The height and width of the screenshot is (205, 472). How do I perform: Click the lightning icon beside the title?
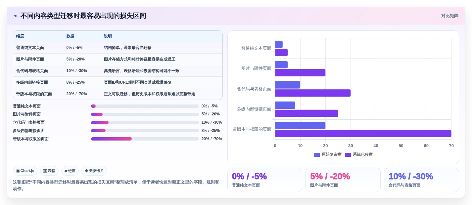click(16, 16)
